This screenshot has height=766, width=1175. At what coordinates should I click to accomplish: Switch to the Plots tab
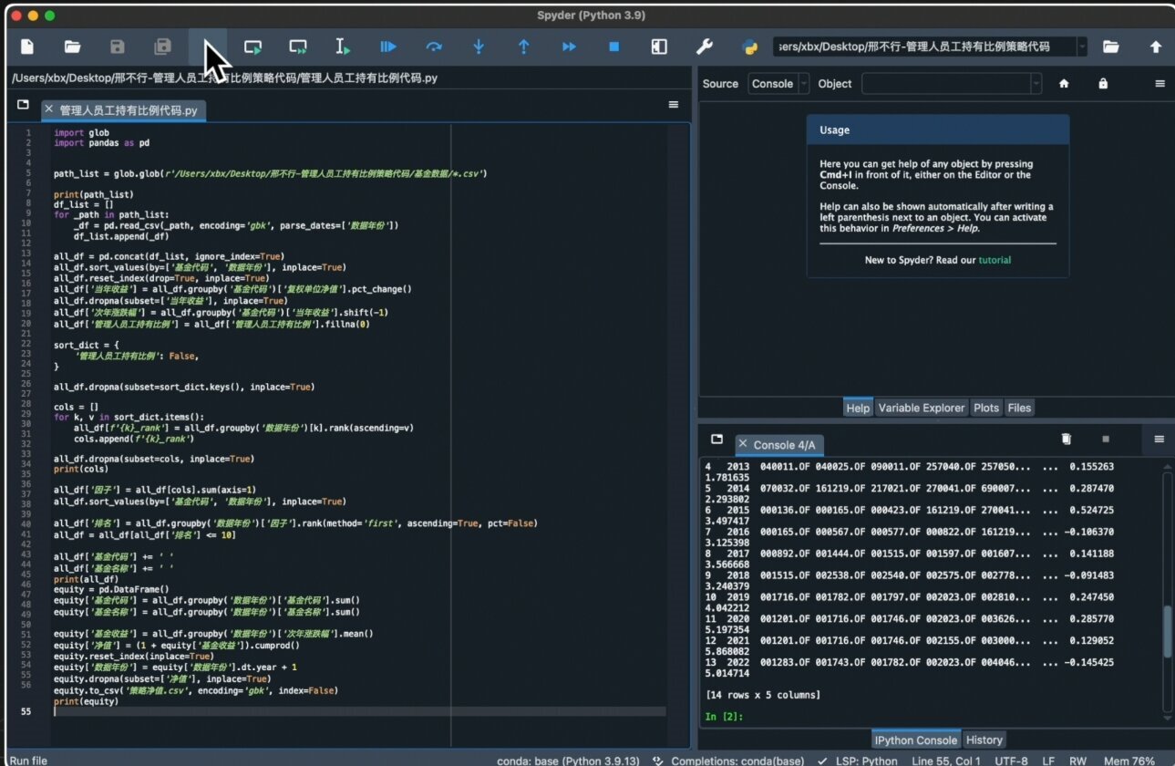(x=986, y=408)
